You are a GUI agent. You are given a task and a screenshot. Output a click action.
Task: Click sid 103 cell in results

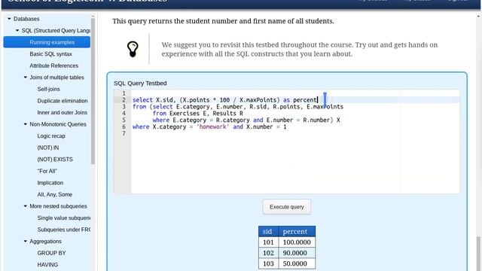pos(268,263)
